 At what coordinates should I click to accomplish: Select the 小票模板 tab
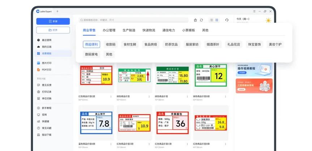[x=189, y=30]
